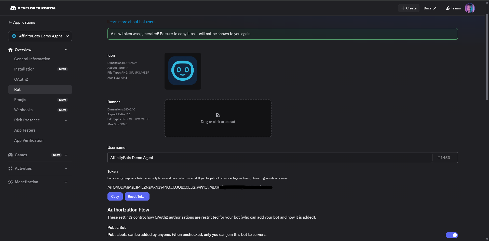
Task: Open the Create menu
Action: coord(409,8)
